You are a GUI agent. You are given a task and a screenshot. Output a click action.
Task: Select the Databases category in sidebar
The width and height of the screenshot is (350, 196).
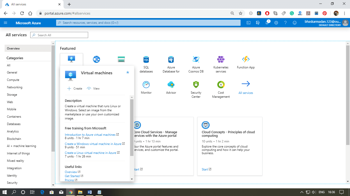pyautogui.click(x=14, y=124)
